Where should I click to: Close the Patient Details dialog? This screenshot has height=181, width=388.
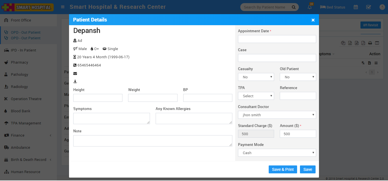[x=313, y=20]
